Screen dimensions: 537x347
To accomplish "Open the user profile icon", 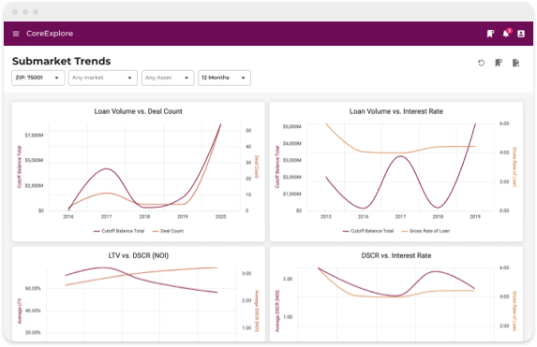I will (x=520, y=34).
